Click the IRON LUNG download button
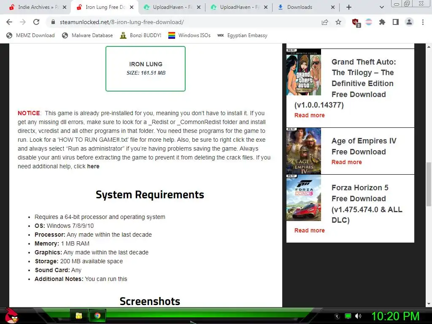This screenshot has width=432, height=324. click(x=146, y=69)
